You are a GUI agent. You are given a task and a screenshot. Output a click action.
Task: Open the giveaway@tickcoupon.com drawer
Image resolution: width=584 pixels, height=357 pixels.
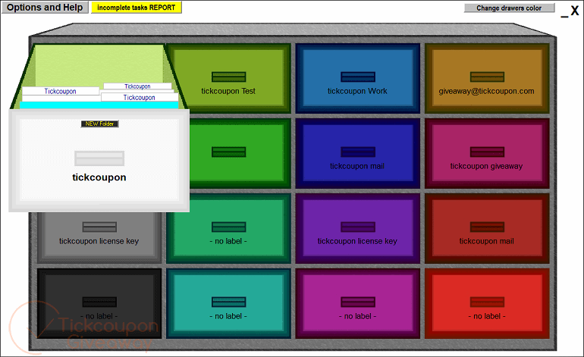pyautogui.click(x=487, y=79)
